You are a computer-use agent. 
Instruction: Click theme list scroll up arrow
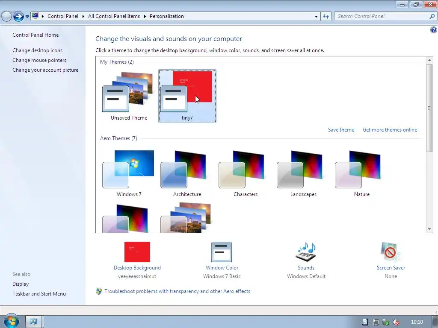(429, 60)
